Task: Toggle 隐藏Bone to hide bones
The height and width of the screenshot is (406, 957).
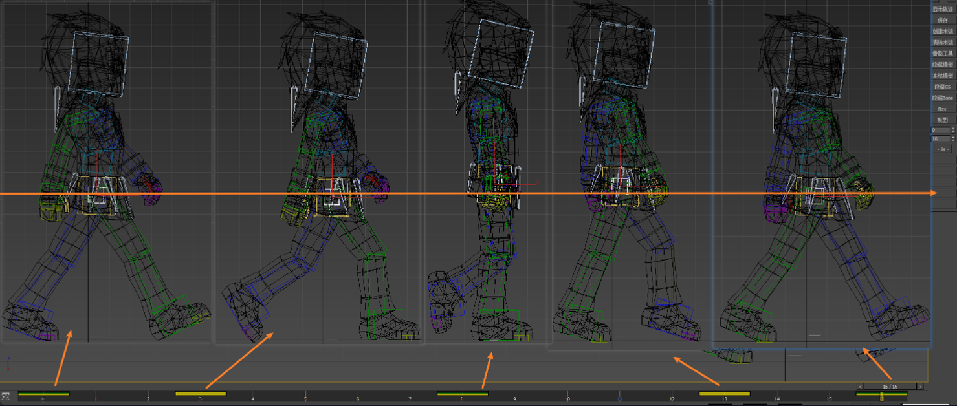Action: point(942,98)
